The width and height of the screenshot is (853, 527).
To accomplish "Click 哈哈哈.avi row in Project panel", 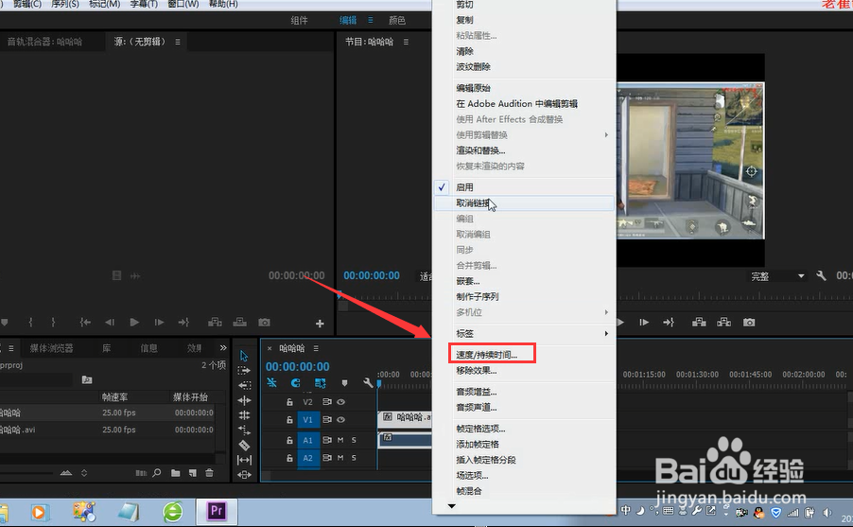I will click(x=109, y=430).
